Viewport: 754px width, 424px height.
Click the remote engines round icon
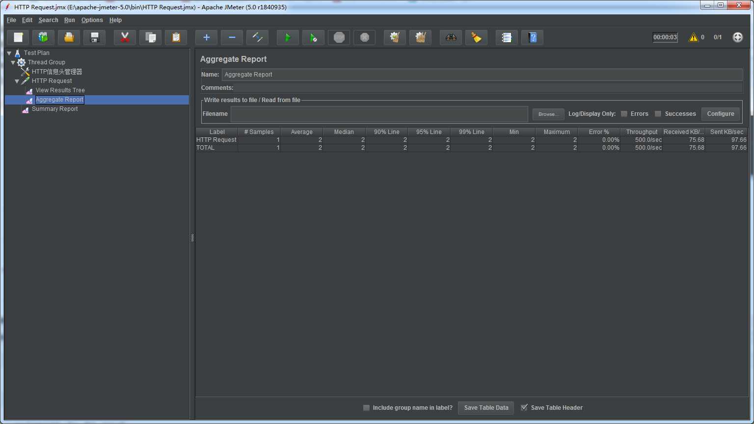738,37
